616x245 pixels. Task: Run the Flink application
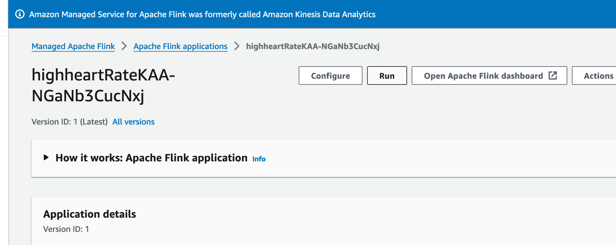387,76
